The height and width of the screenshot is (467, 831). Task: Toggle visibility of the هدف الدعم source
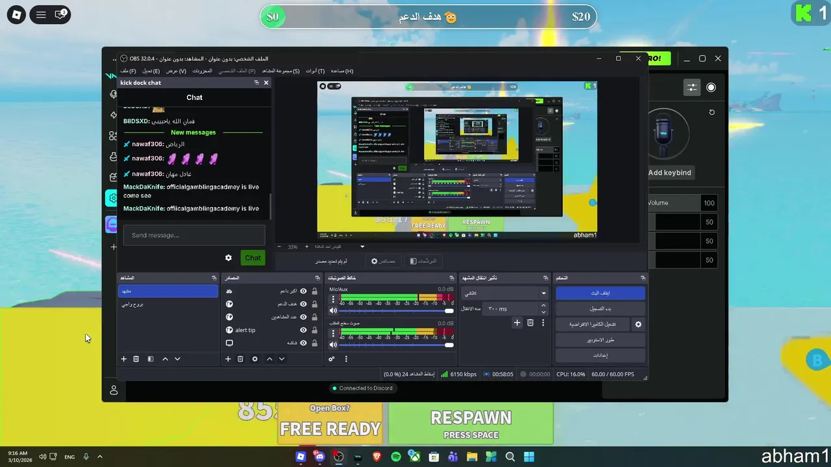pyautogui.click(x=303, y=304)
